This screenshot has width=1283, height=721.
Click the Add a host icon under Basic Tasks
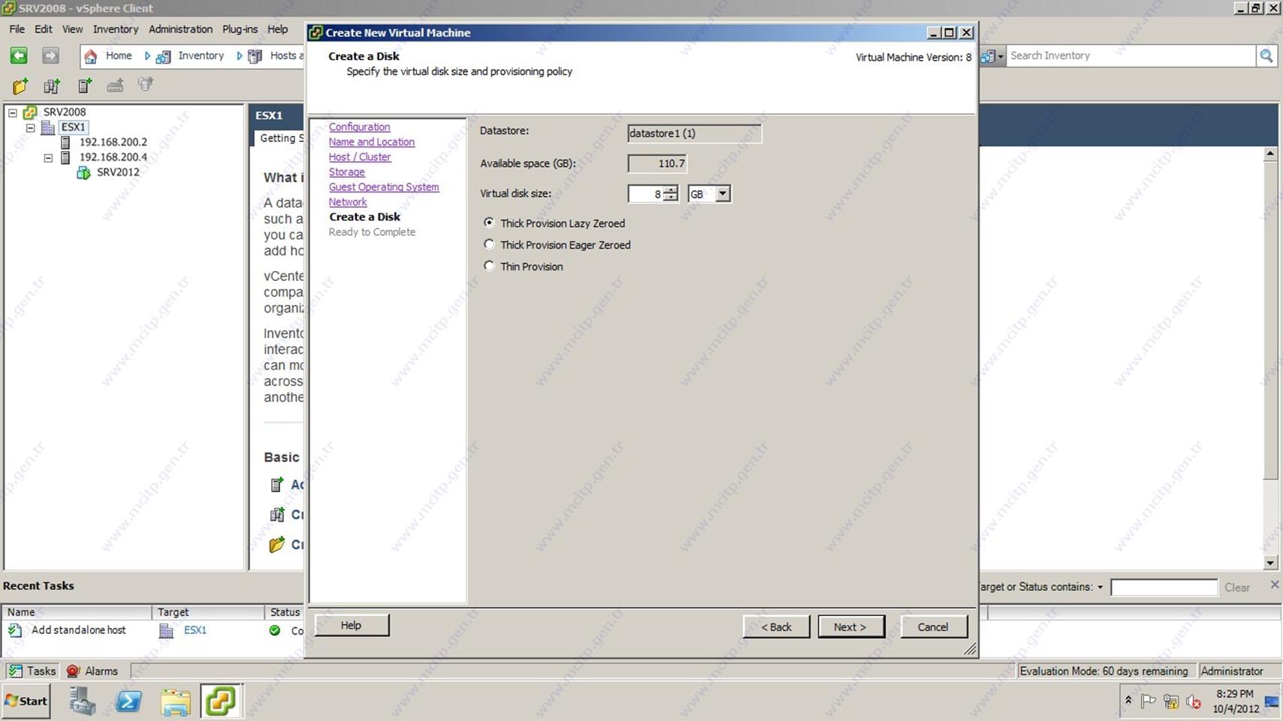pyautogui.click(x=277, y=484)
